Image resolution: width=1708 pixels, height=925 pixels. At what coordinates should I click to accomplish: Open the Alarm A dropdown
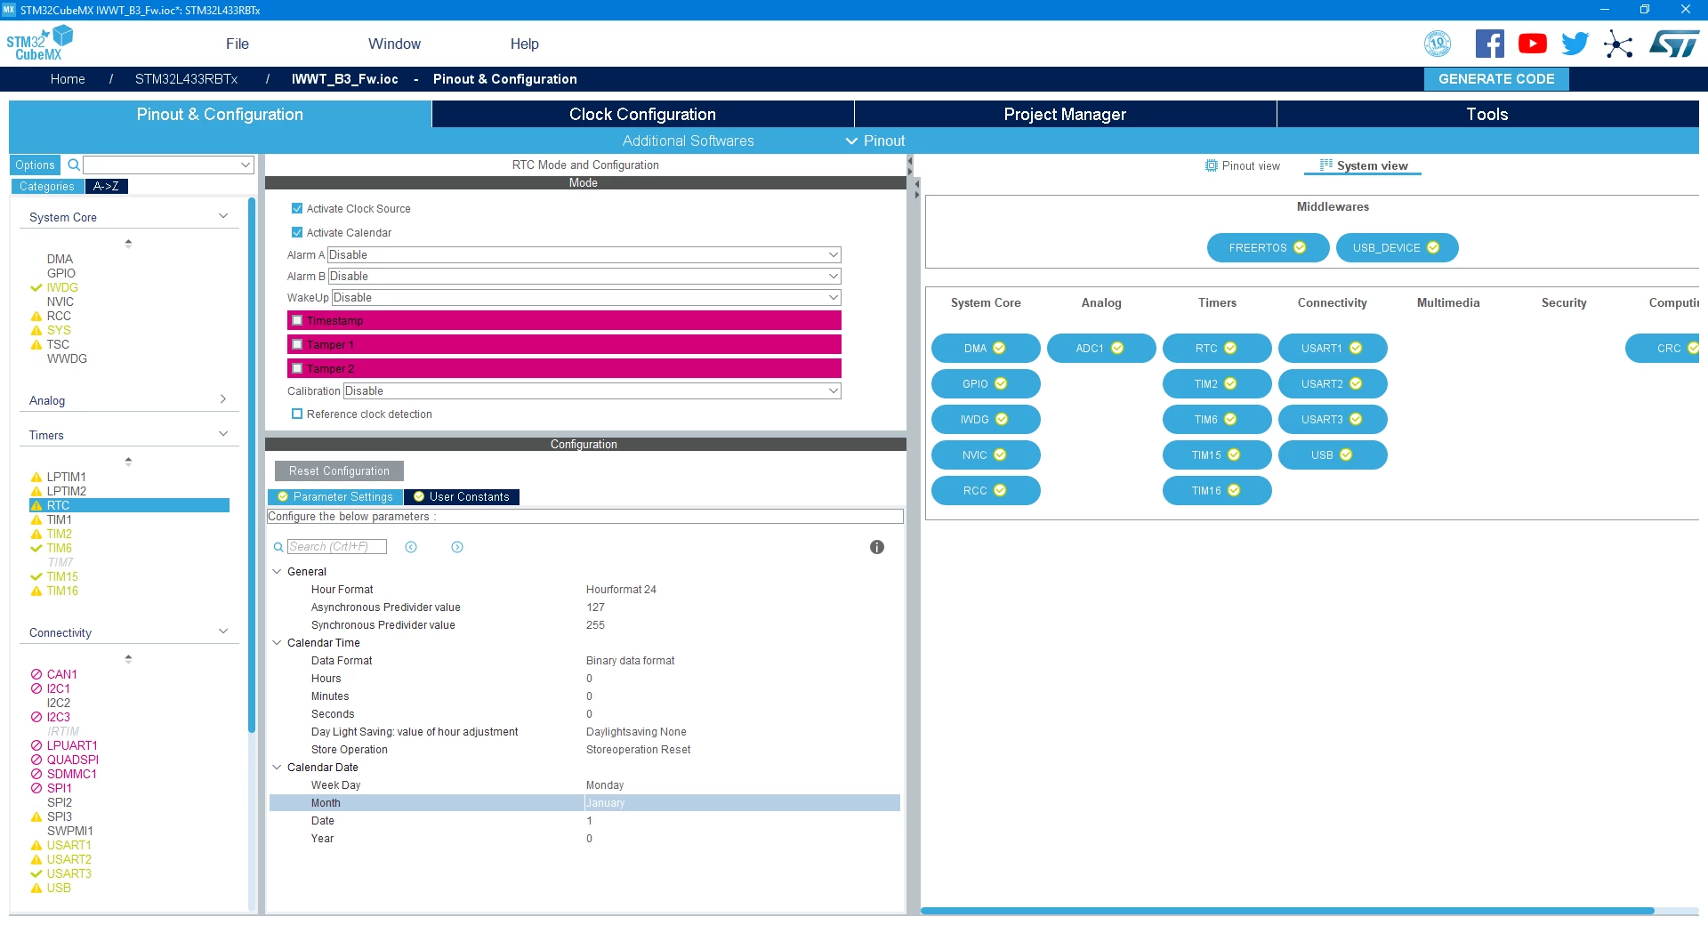584,254
